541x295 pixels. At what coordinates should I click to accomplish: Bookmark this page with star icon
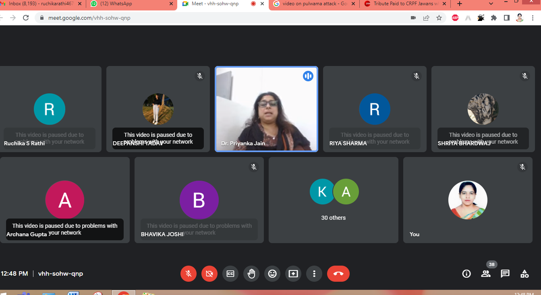(439, 18)
